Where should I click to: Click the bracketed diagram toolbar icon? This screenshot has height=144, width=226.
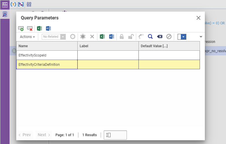(x=21, y=4)
